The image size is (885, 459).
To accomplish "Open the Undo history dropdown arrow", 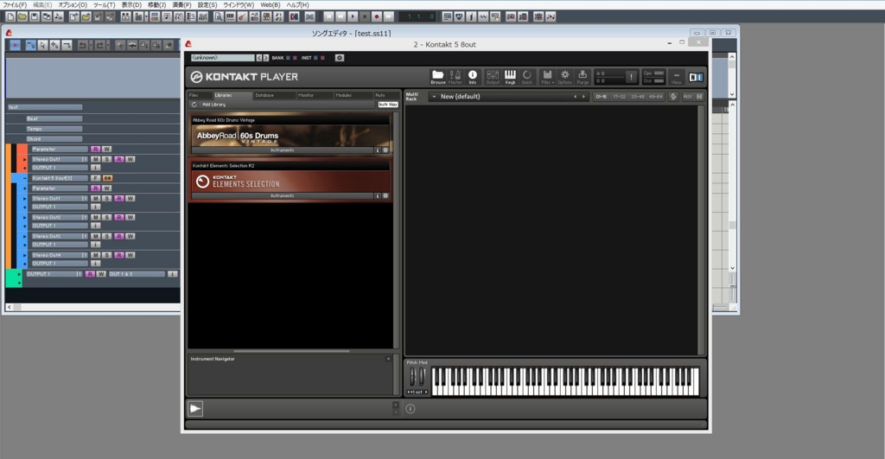I will (x=90, y=45).
